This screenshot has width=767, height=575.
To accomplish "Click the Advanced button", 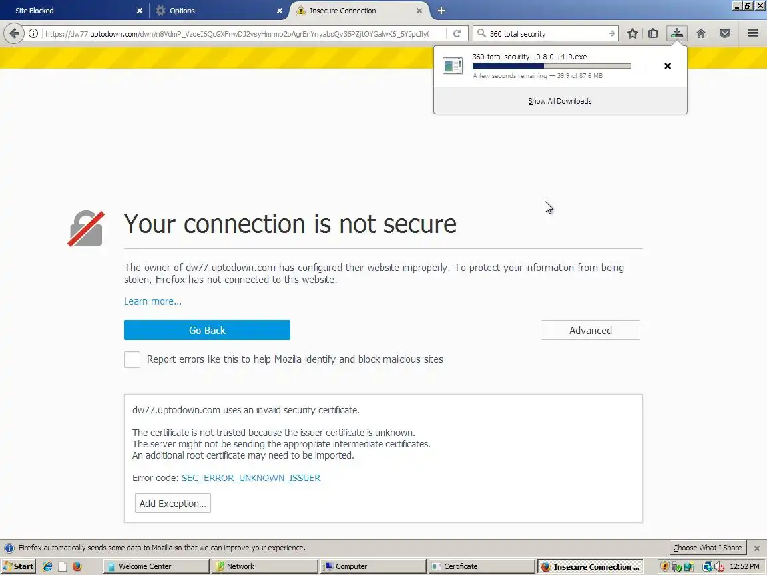I will point(591,330).
